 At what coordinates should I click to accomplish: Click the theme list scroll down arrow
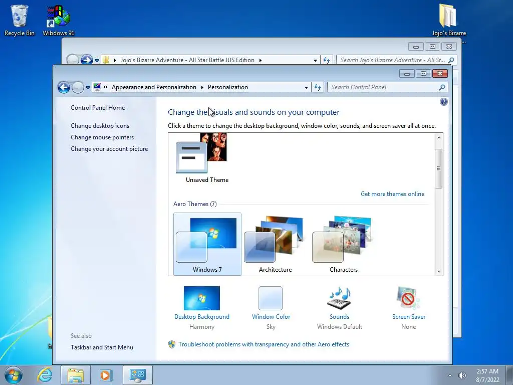coord(439,271)
